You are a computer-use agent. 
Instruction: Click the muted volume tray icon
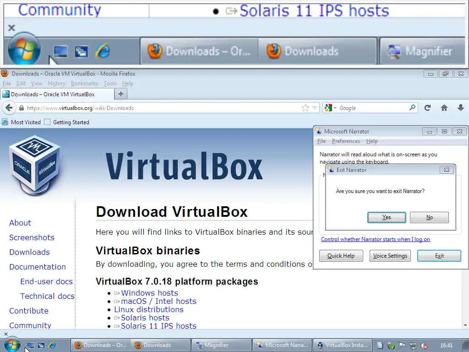pos(424,346)
